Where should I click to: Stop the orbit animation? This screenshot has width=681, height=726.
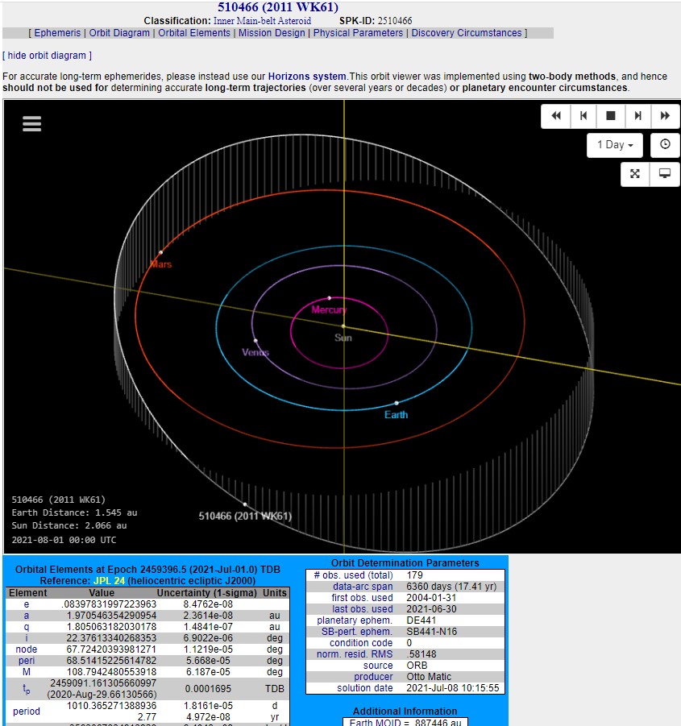pos(610,116)
